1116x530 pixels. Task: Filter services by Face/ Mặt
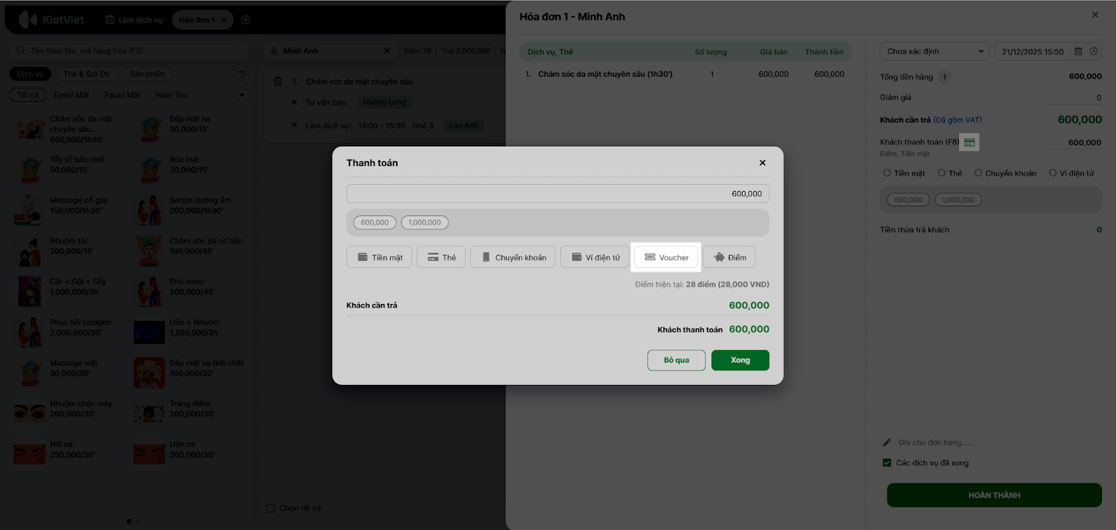(x=122, y=95)
